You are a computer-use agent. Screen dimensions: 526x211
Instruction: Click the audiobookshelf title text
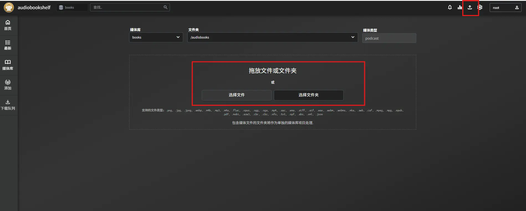click(34, 7)
